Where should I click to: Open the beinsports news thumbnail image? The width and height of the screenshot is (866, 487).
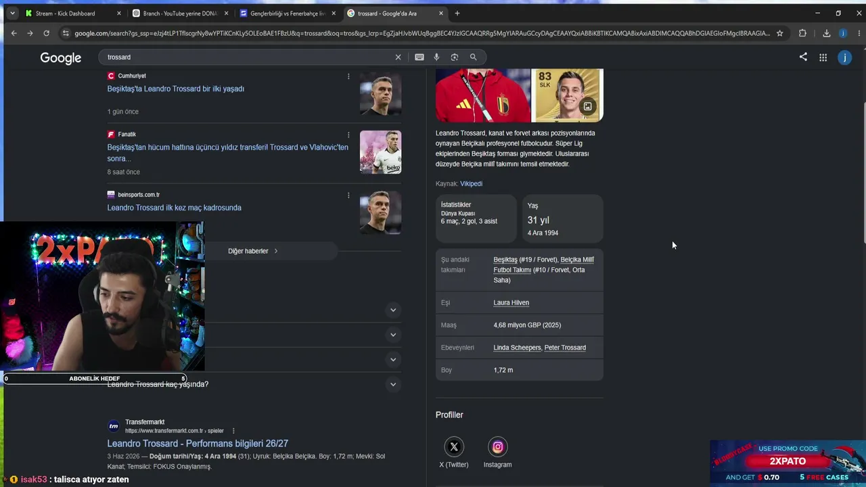click(380, 212)
